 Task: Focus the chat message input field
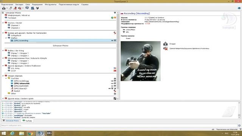point(119,125)
